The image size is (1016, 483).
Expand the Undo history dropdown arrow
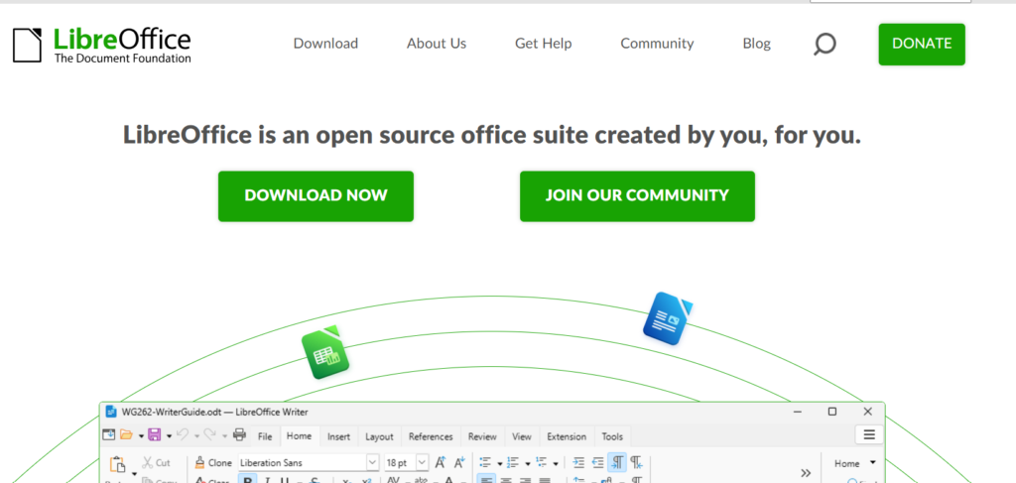pos(197,436)
